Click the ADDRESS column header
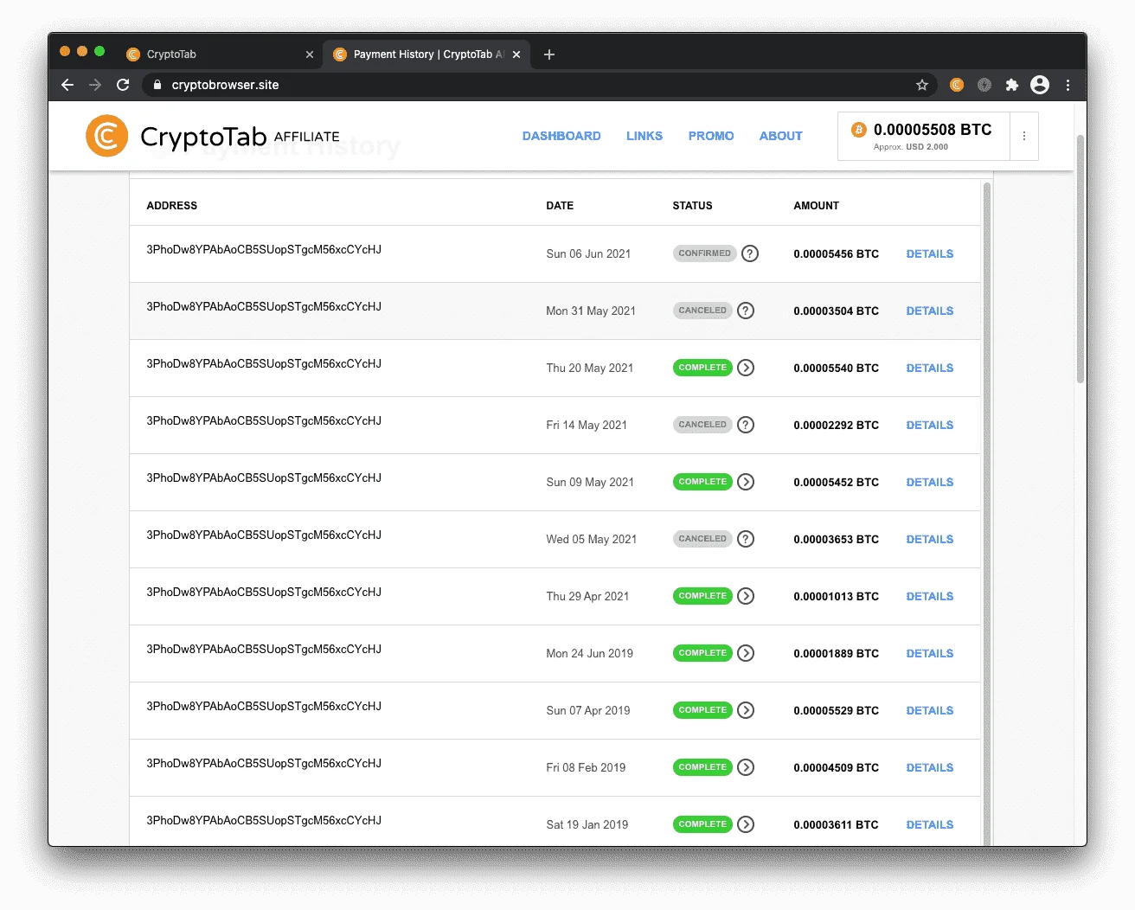This screenshot has height=910, width=1135. click(x=172, y=206)
